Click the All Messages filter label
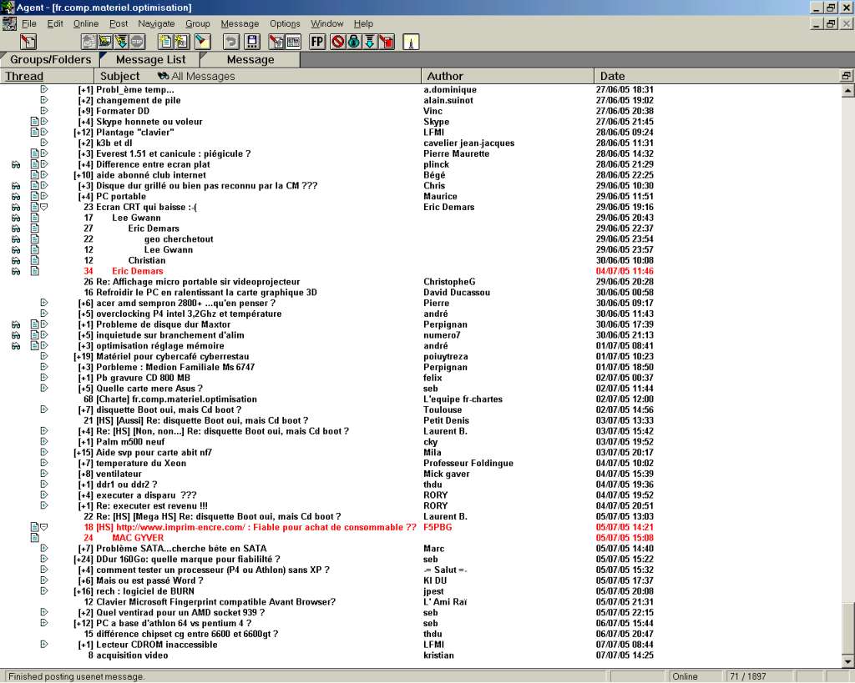Image resolution: width=855 pixels, height=683 pixels. pyautogui.click(x=197, y=76)
